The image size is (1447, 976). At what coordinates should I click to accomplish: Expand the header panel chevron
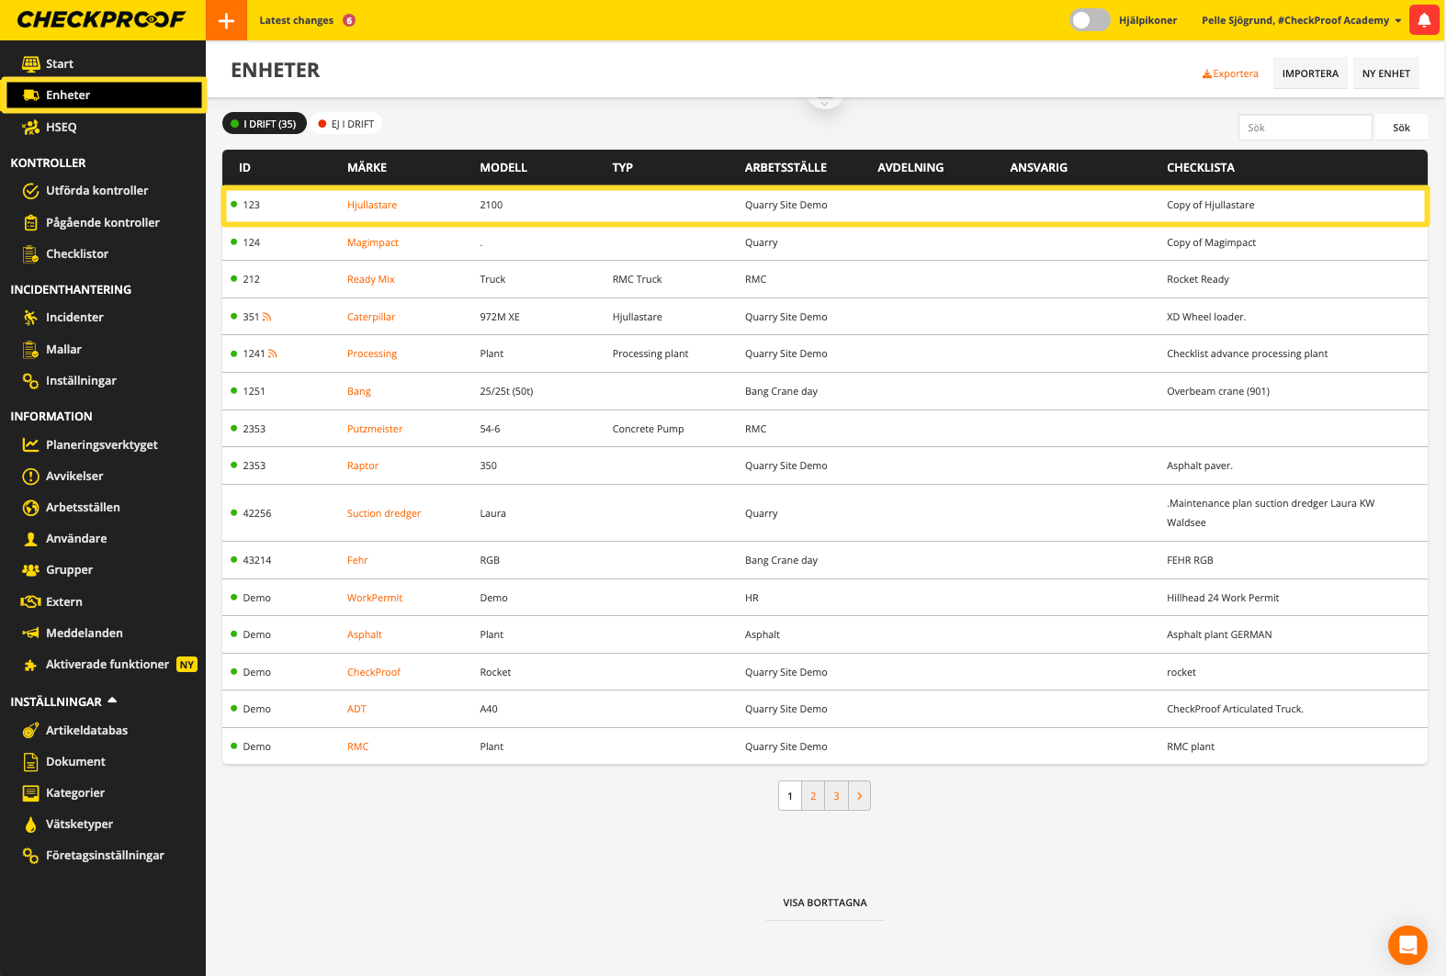824,102
